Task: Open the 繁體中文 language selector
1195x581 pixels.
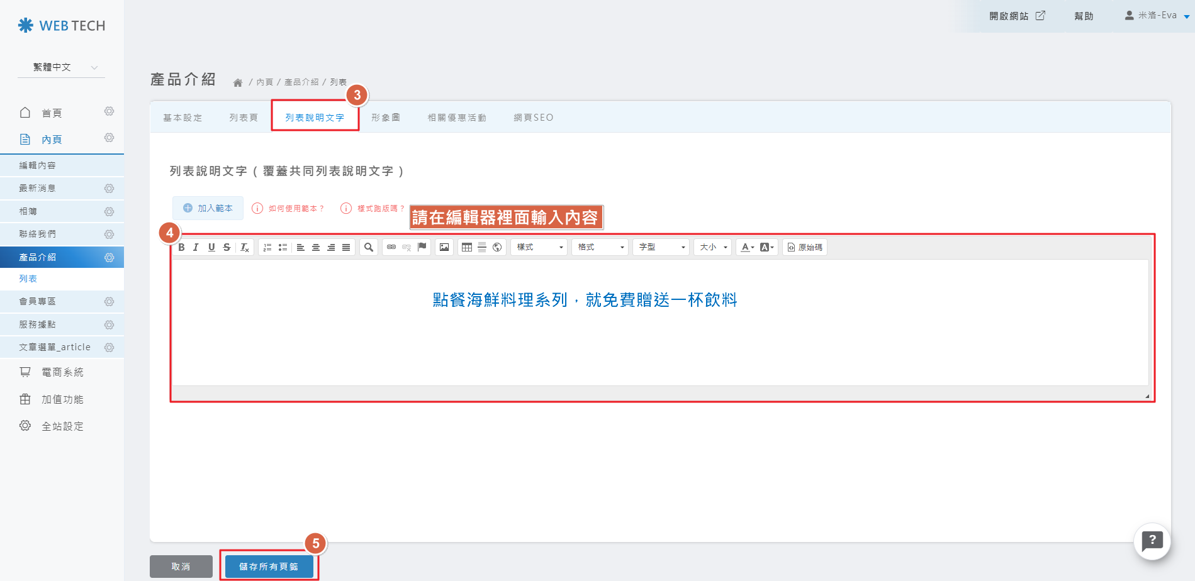Action: pos(61,67)
